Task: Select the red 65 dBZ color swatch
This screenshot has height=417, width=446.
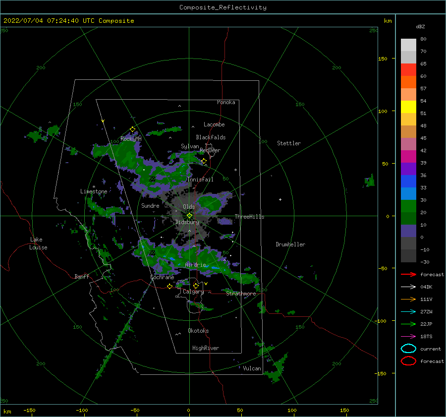Action: point(408,70)
